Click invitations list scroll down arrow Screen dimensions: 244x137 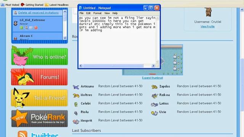(x=65, y=38)
